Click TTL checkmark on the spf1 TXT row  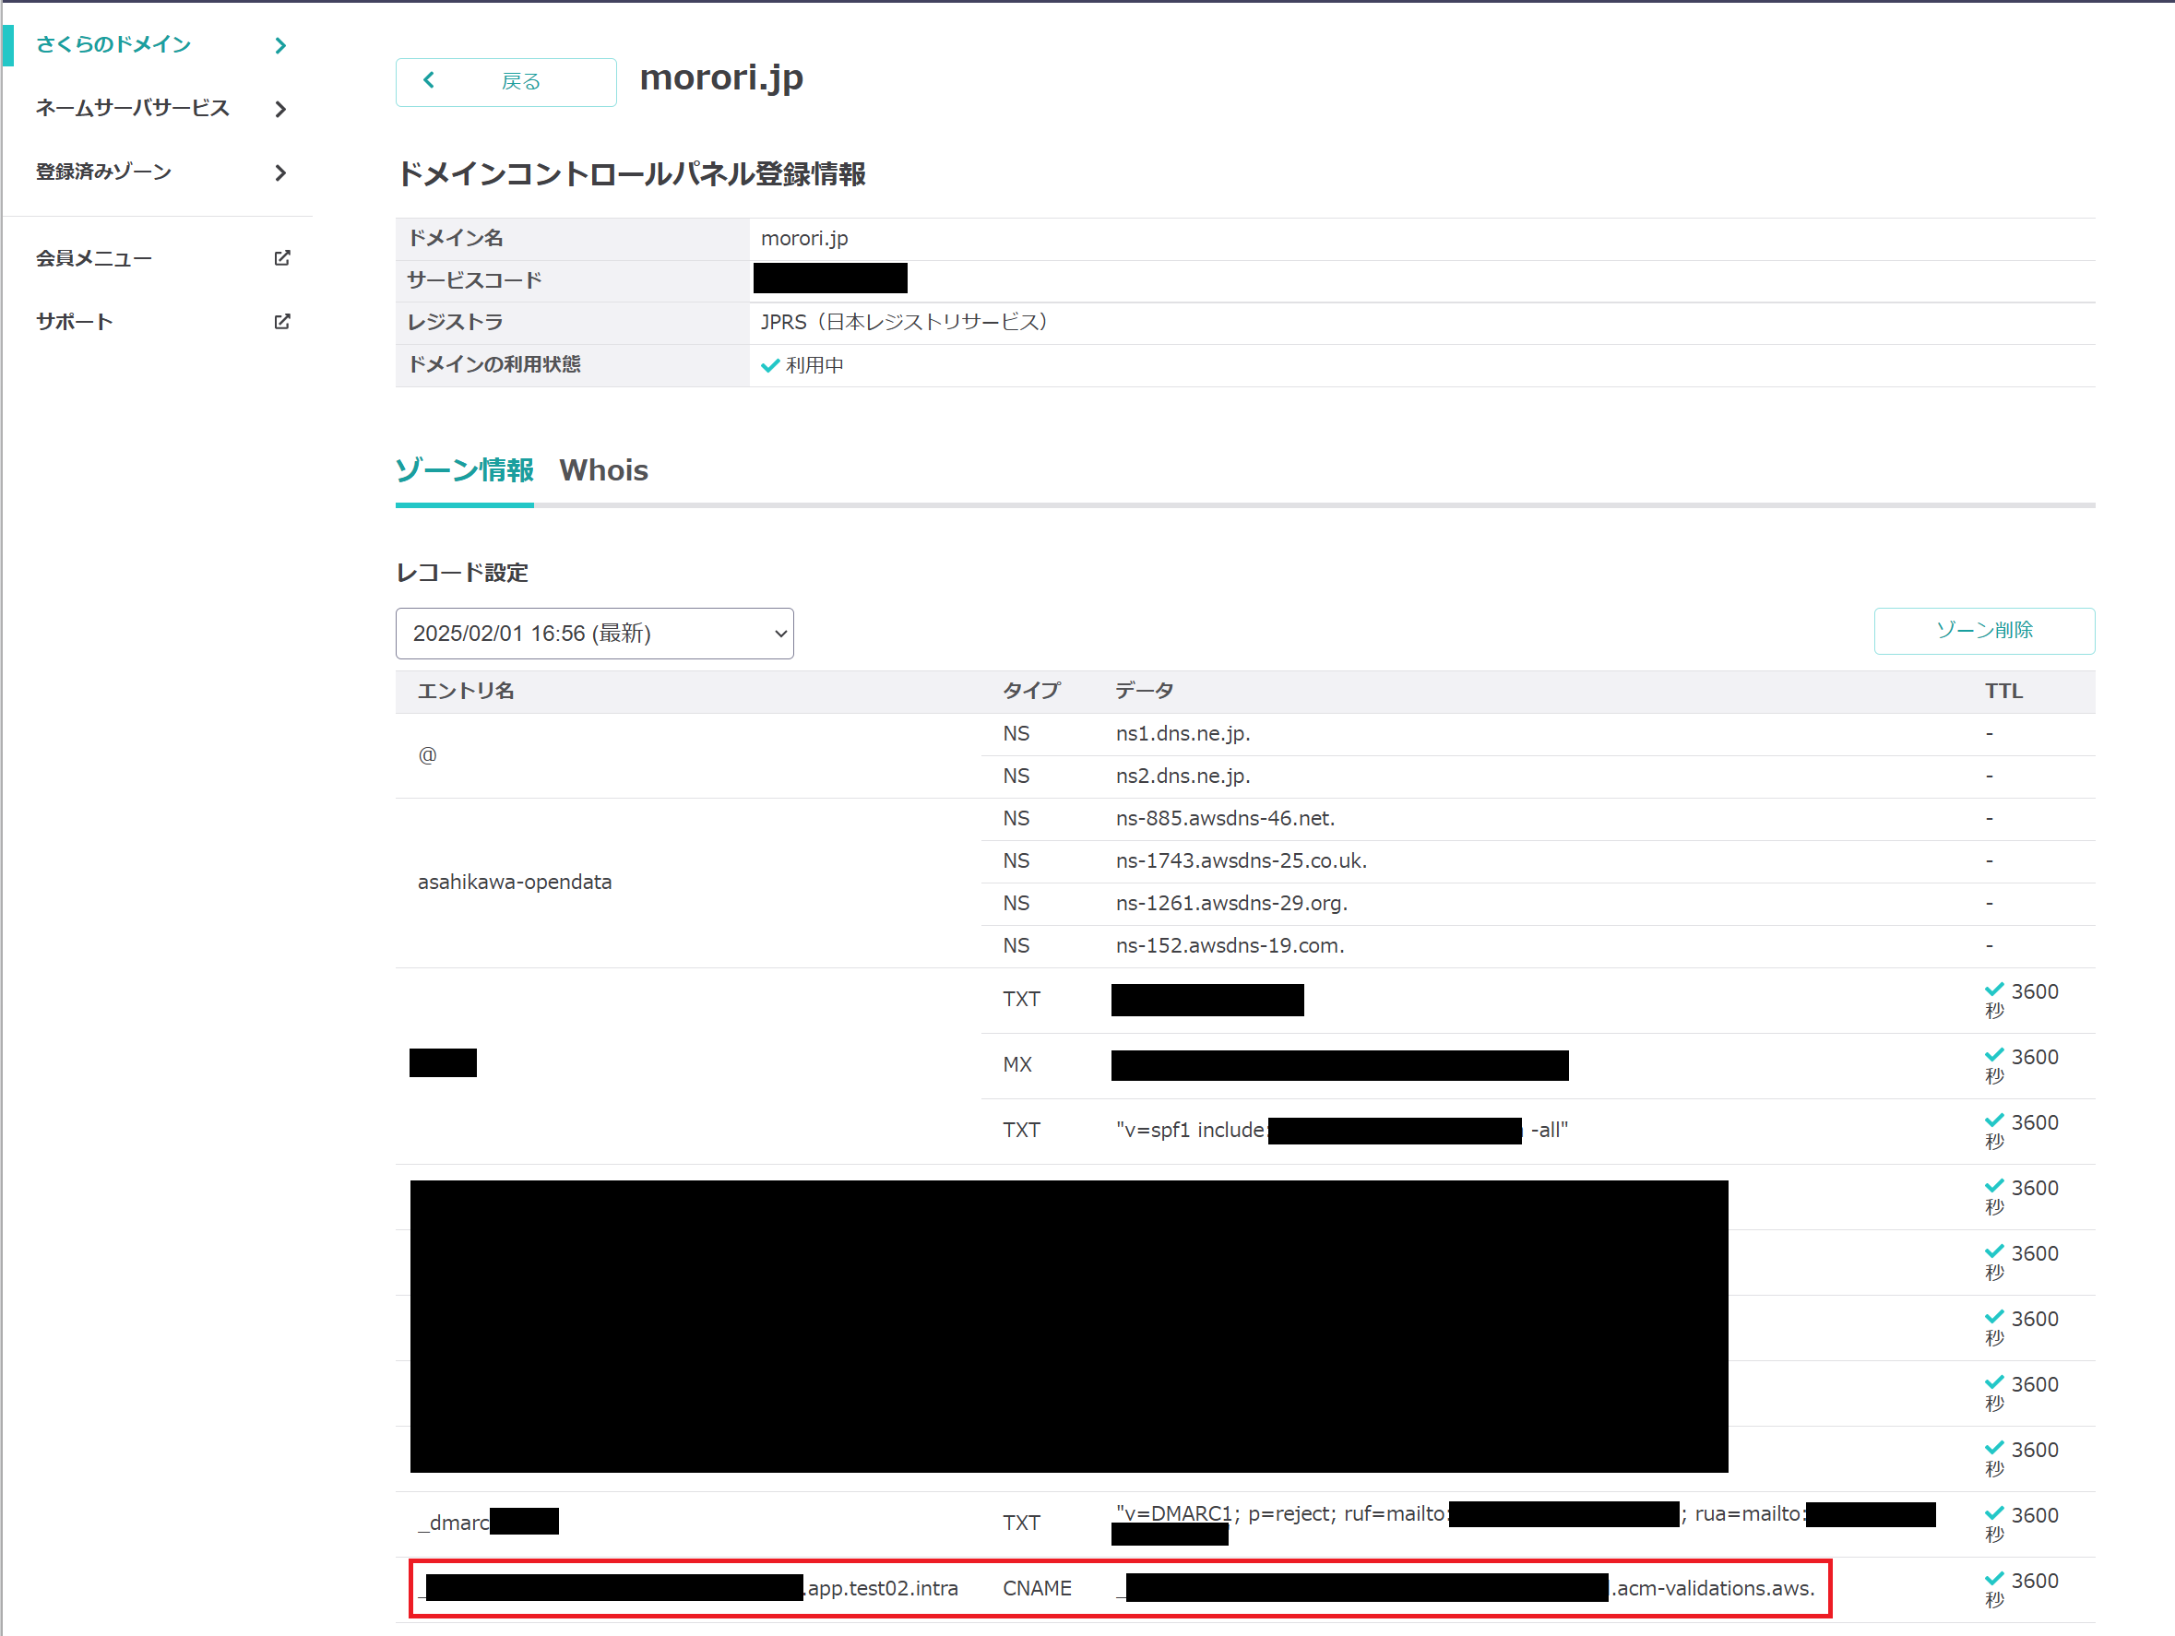1993,1120
